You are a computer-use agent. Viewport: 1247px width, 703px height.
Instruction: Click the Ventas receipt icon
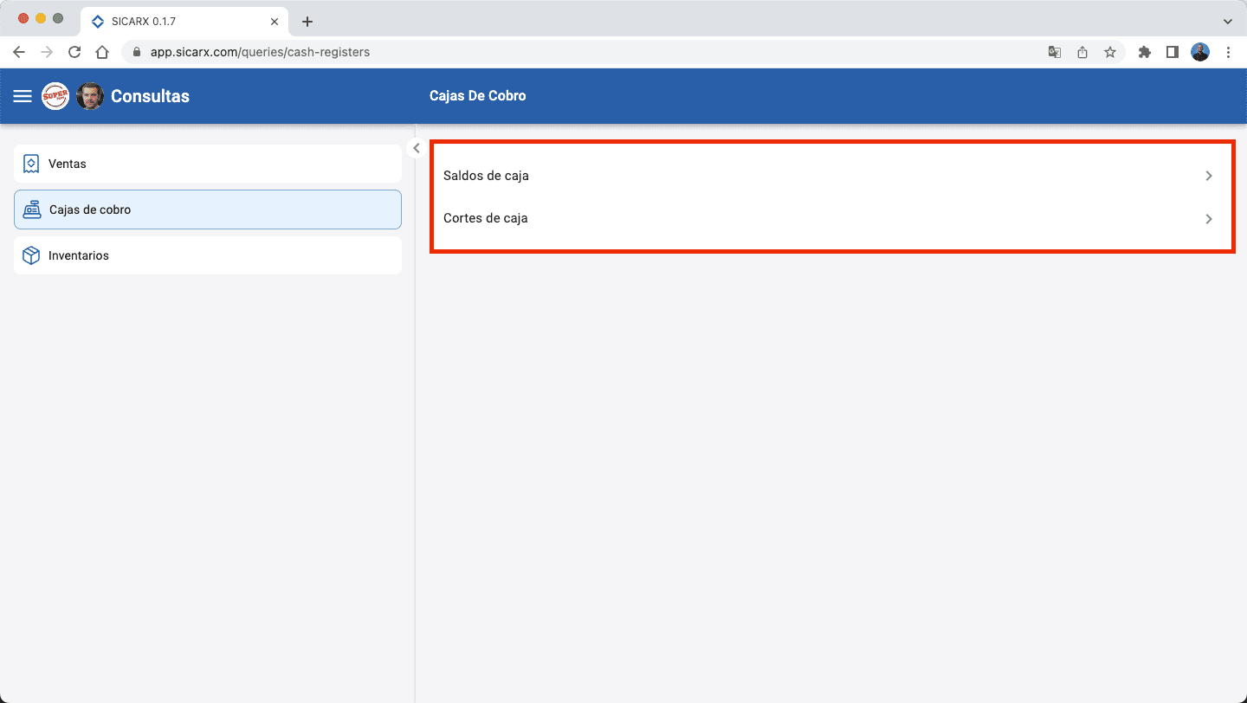pos(31,164)
